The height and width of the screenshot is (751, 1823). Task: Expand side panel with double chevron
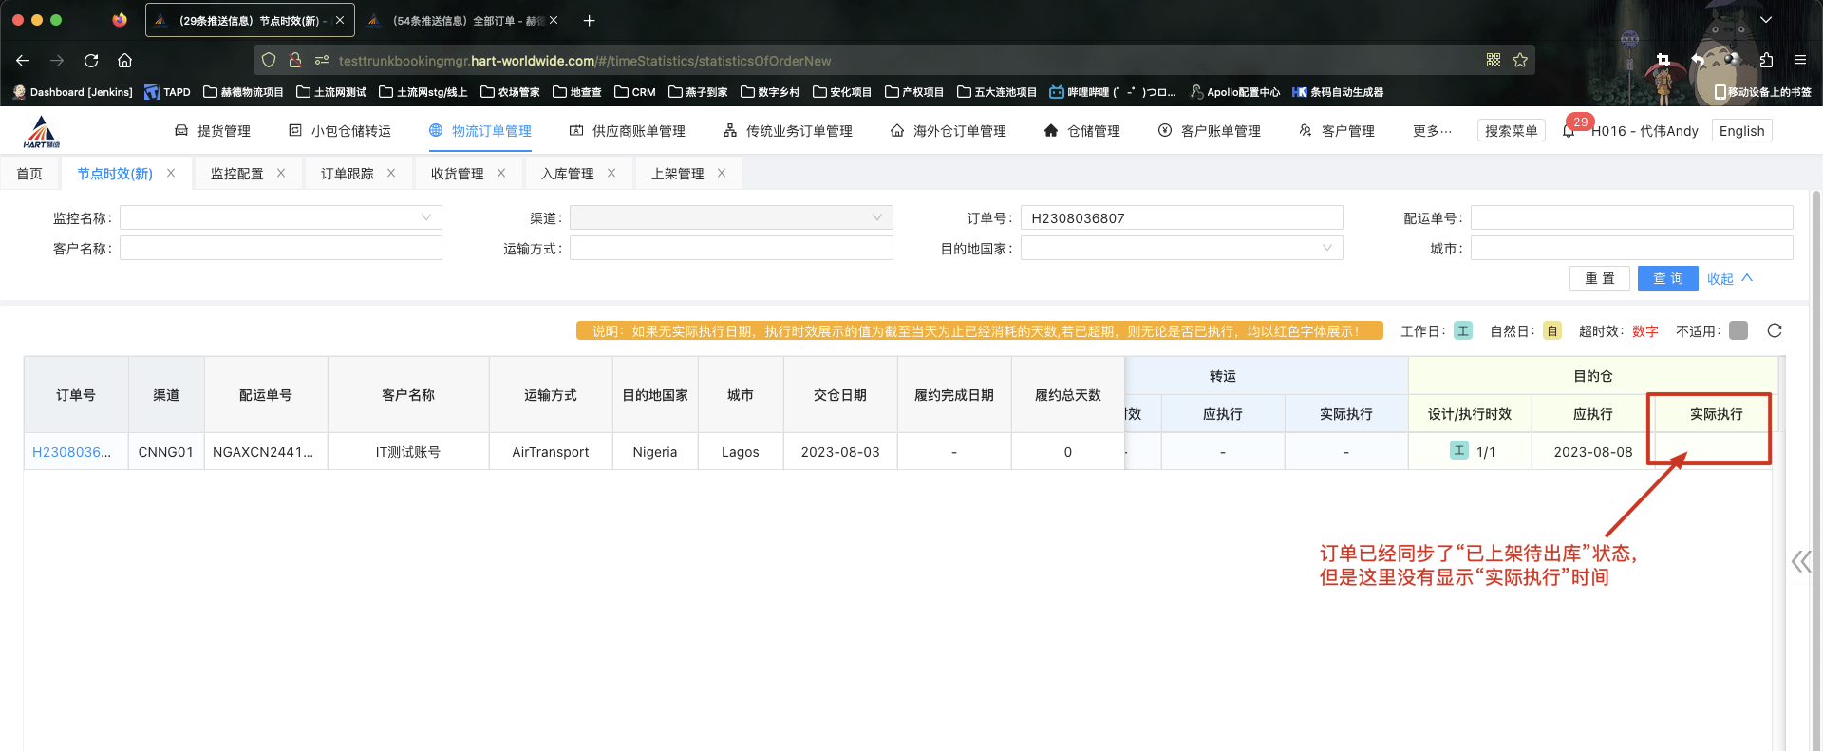pyautogui.click(x=1800, y=561)
